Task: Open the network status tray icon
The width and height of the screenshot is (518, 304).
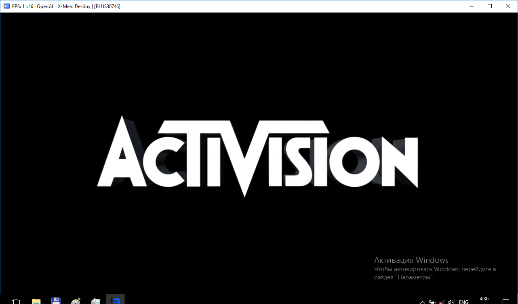Action: click(442, 302)
